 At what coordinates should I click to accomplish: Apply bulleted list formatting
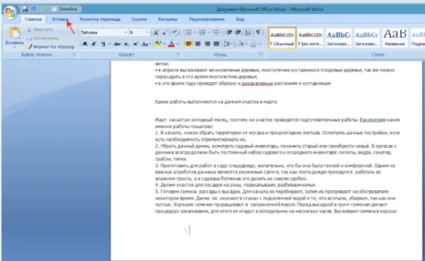[189, 32]
